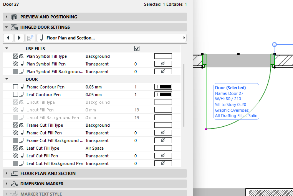Click the parameter list vertical scrollbar
Viewport: 293px width, 196px height.
click(184, 95)
